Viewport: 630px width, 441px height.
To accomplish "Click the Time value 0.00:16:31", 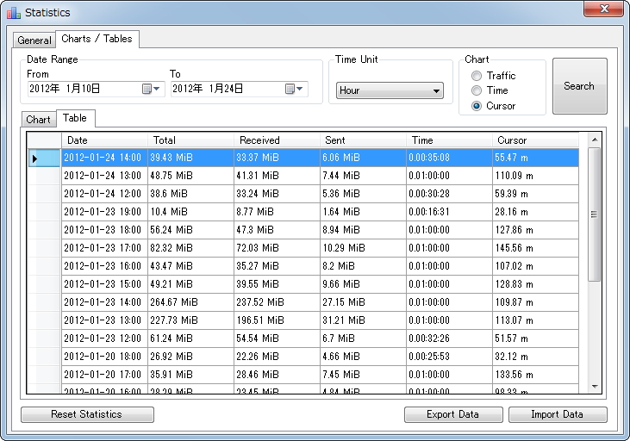I will (449, 212).
